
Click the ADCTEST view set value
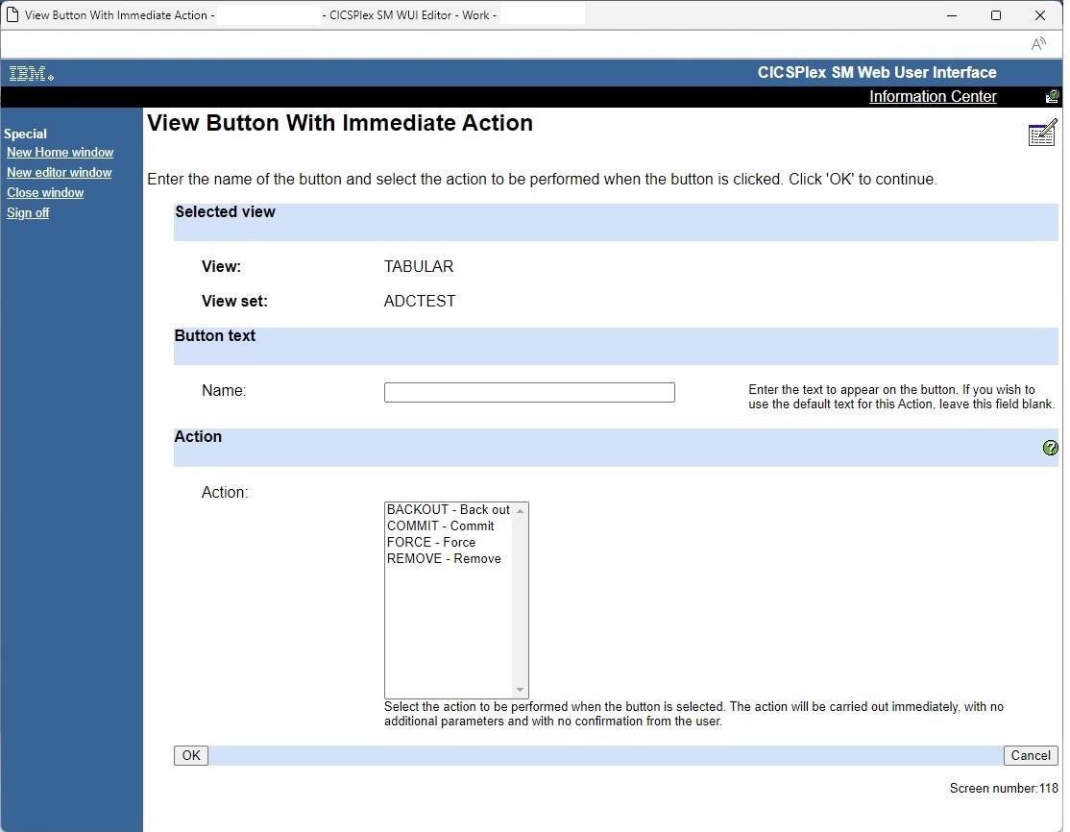[420, 302]
